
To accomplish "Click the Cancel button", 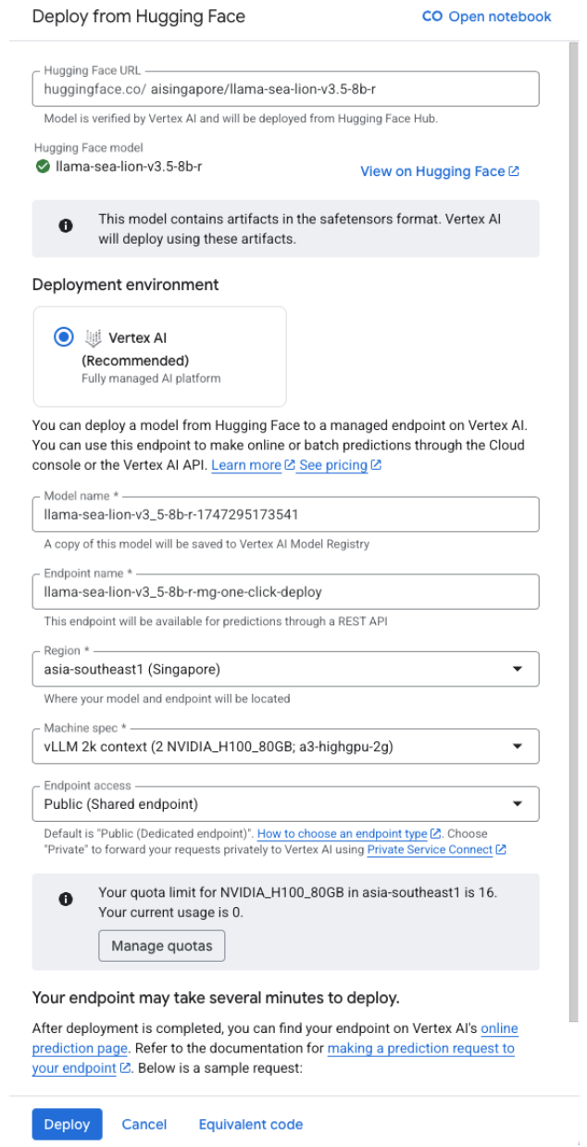I will (x=144, y=1124).
